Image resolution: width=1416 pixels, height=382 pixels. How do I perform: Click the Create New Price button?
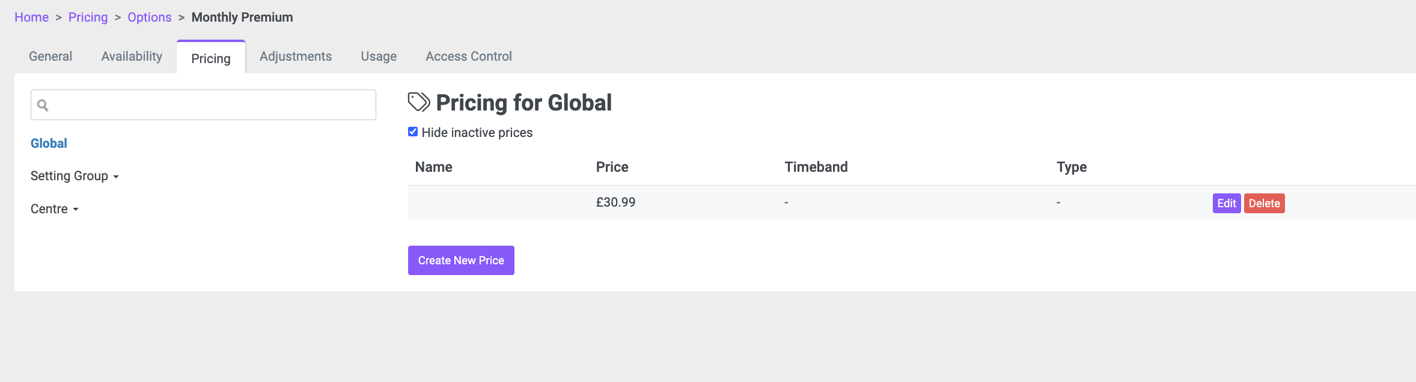point(461,260)
